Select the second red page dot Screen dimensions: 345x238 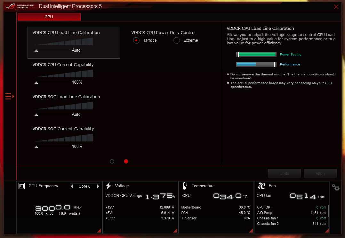pyautogui.click(x=126, y=161)
